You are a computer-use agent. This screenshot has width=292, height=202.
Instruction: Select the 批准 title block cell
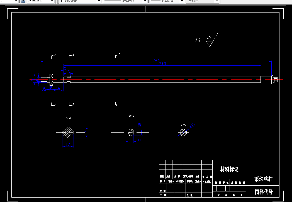pyautogui.click(x=189, y=195)
